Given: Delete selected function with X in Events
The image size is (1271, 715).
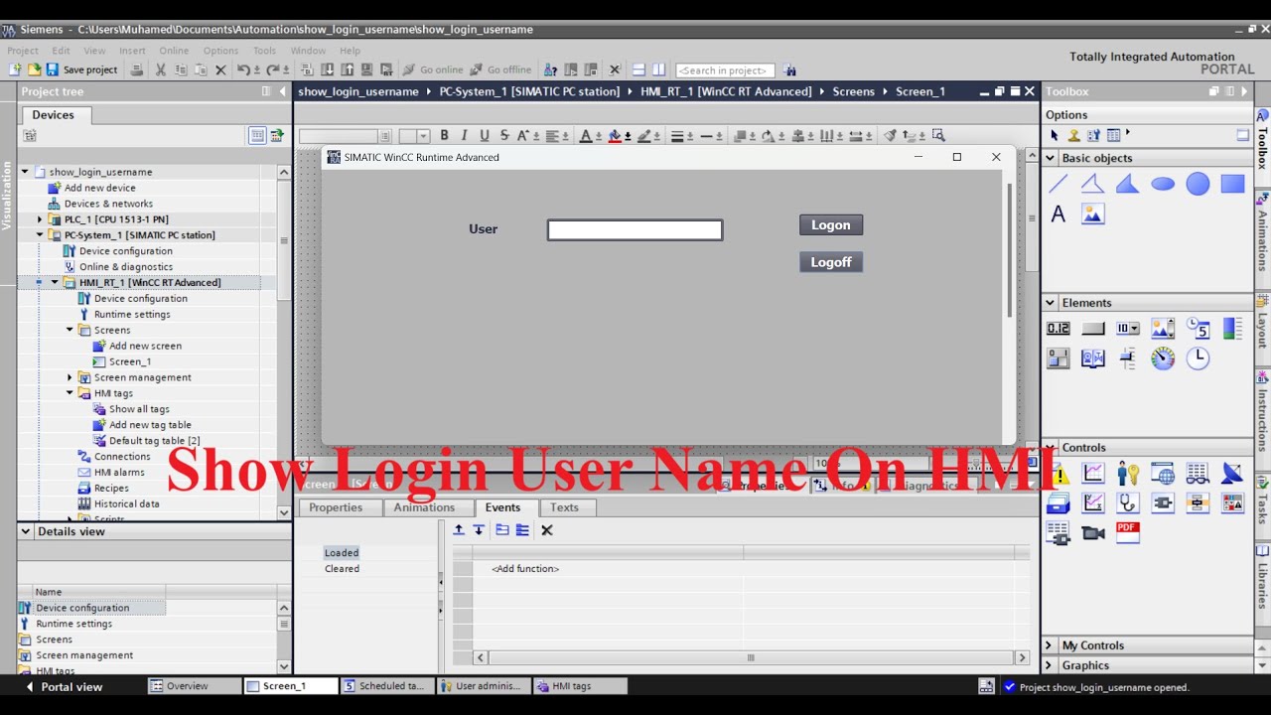Looking at the screenshot, I should pyautogui.click(x=546, y=530).
